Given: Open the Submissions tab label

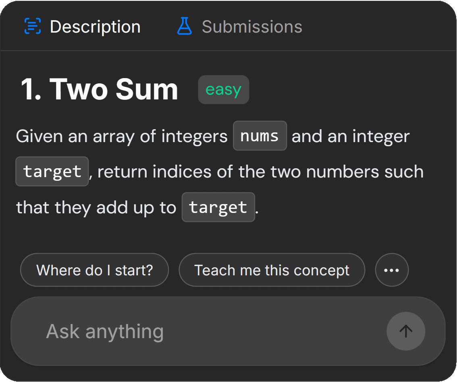Looking at the screenshot, I should pyautogui.click(x=252, y=27).
